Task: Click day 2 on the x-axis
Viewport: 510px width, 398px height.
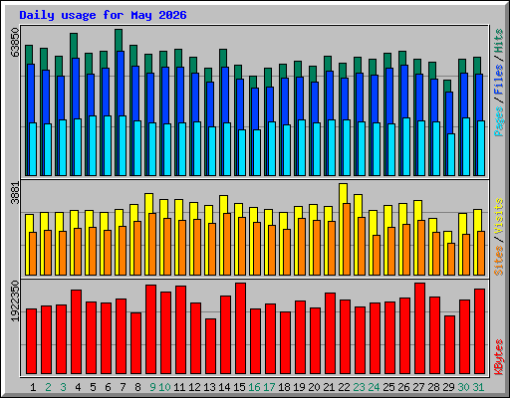Action: (x=48, y=387)
